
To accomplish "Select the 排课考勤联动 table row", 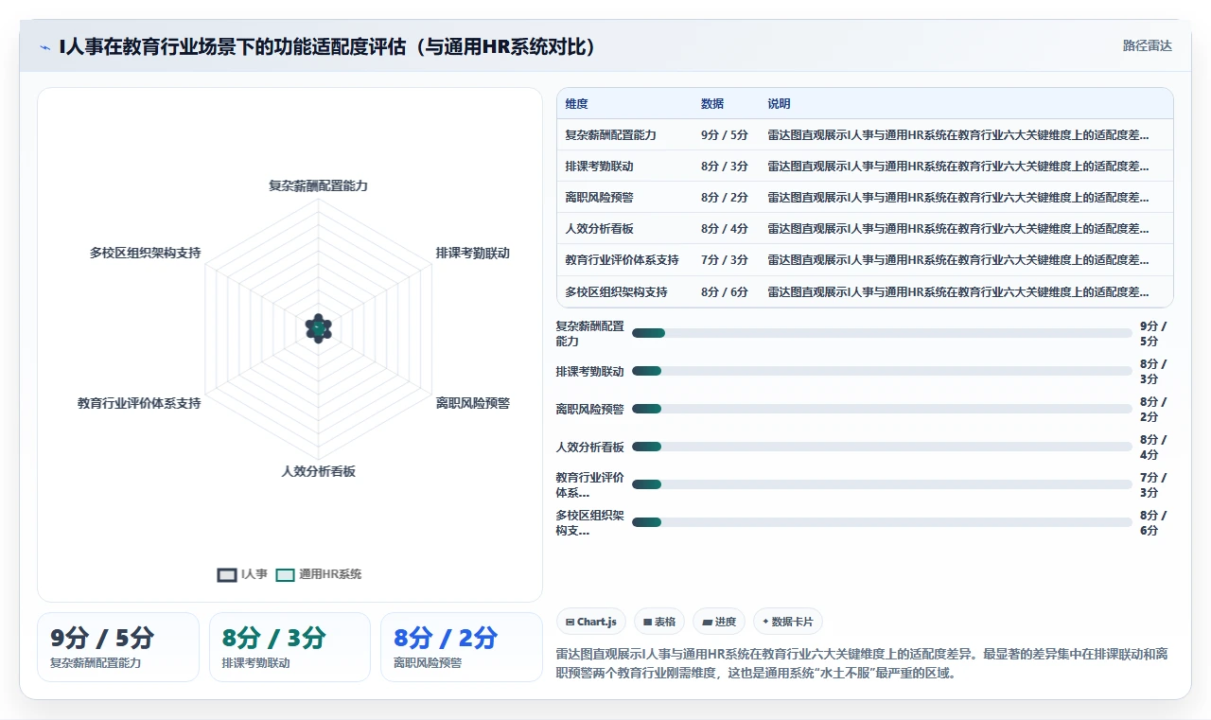I will pyautogui.click(x=865, y=167).
